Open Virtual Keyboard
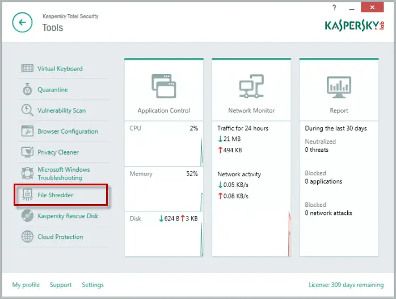This screenshot has width=396, height=299. pos(60,69)
